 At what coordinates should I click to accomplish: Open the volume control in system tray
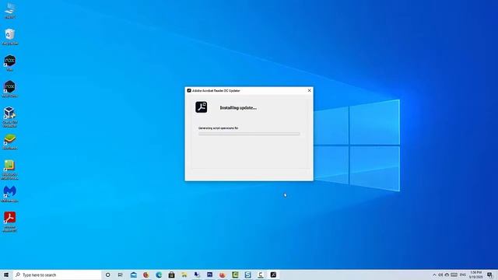(440, 275)
